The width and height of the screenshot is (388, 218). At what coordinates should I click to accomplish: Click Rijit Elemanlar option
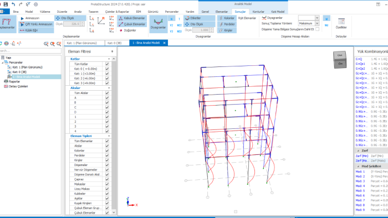247,18
